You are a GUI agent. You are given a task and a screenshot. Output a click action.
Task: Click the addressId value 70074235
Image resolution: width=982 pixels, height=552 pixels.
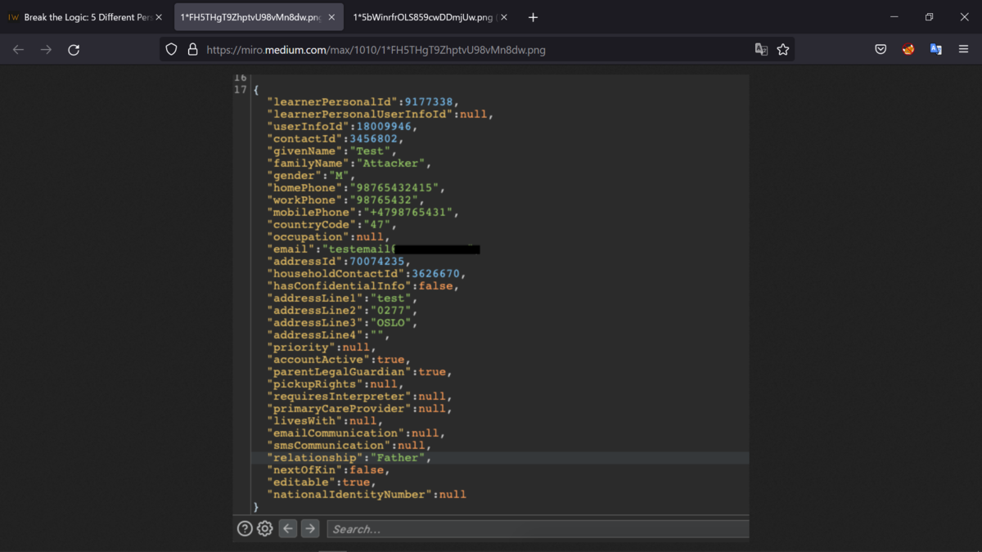[376, 261]
